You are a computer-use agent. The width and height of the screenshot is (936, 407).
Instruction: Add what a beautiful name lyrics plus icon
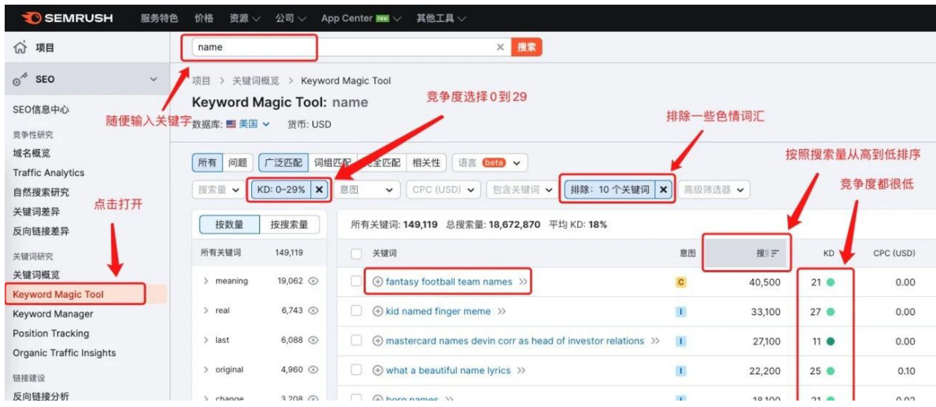378,370
